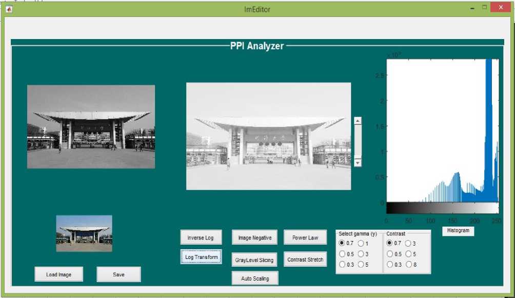Click the Log Transform button
The height and width of the screenshot is (298, 515).
tap(201, 257)
